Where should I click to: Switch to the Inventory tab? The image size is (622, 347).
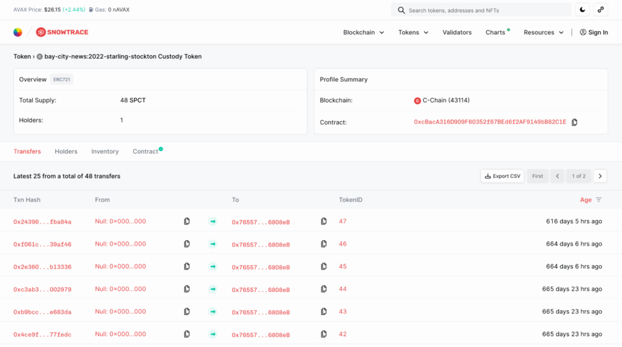[x=104, y=151]
